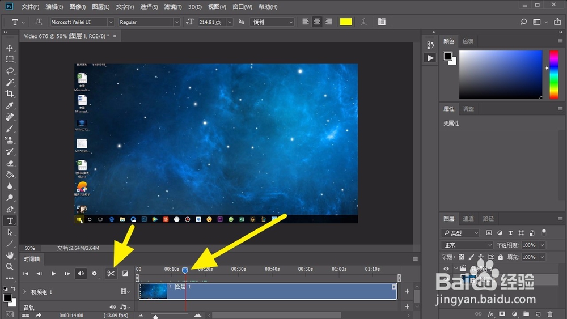567x319 pixels.
Task: Delete layer using the trash icon
Action: (x=549, y=314)
